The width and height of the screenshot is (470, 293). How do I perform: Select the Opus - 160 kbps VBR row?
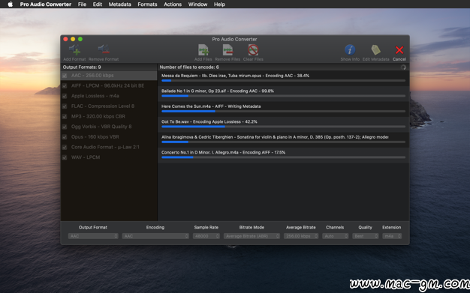click(x=109, y=137)
